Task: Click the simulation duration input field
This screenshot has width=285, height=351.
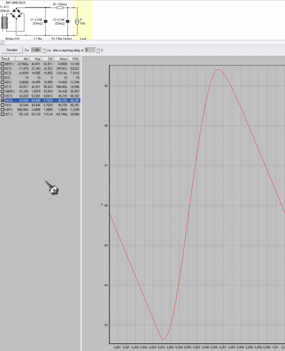Action: point(36,50)
